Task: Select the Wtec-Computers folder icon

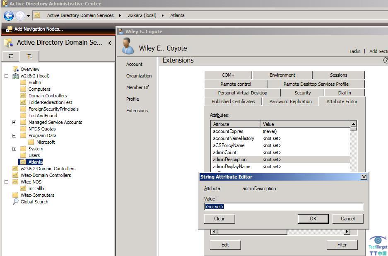Action: click(x=16, y=195)
